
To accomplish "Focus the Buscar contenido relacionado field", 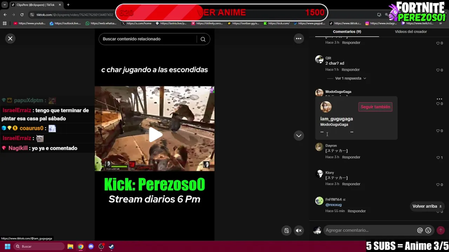I will [x=149, y=39].
